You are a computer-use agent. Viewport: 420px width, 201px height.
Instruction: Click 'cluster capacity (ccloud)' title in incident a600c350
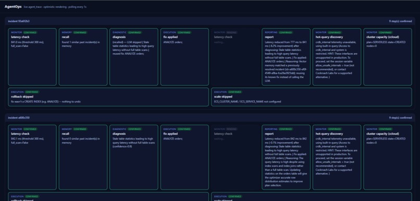coord(383,134)
